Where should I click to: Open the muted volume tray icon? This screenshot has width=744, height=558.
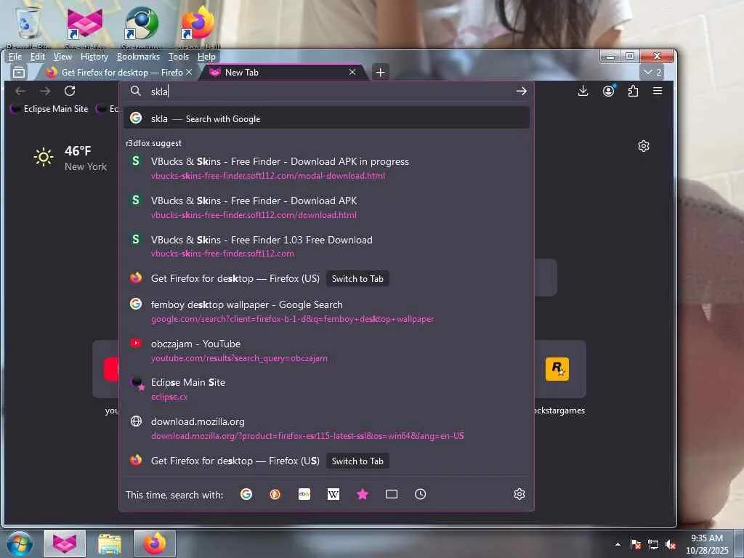(x=671, y=545)
